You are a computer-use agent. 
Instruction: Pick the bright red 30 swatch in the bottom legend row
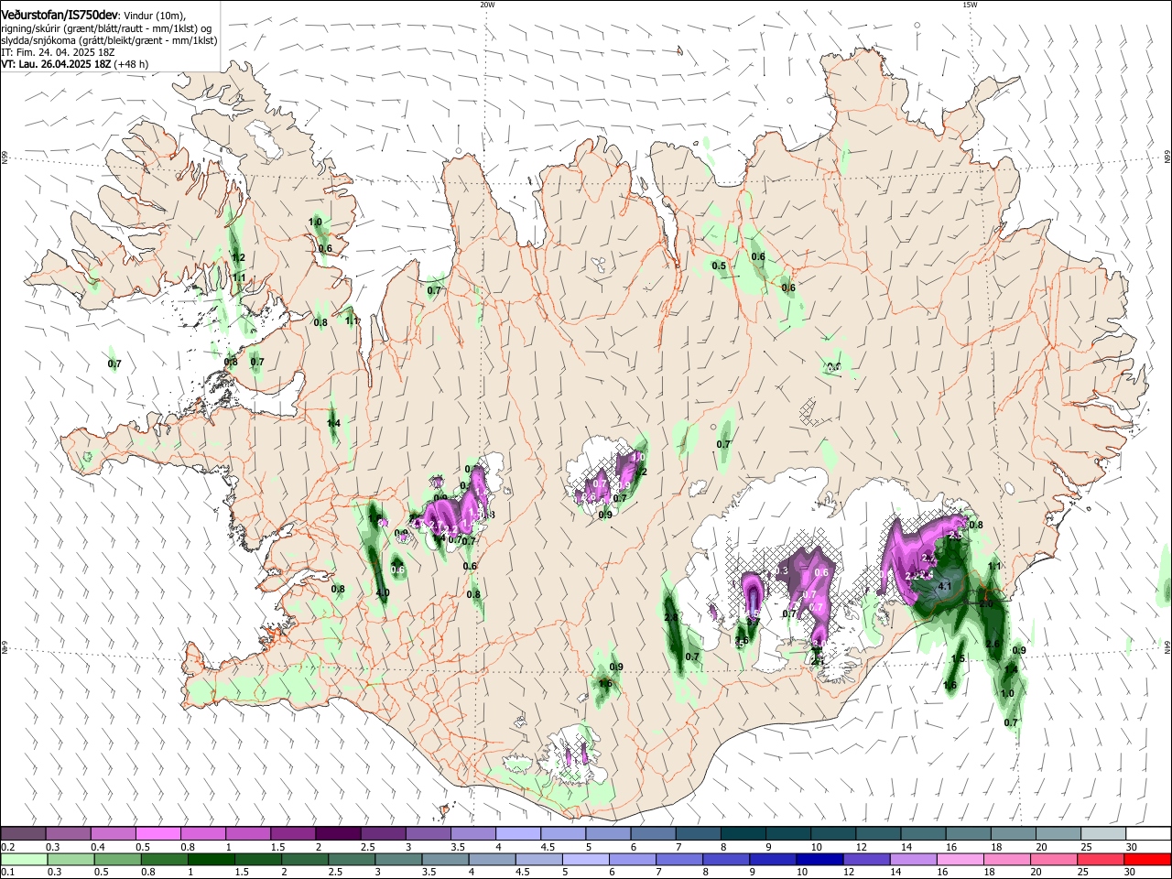click(x=1147, y=859)
